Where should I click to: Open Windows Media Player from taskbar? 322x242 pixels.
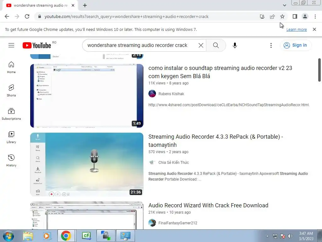click(47, 236)
